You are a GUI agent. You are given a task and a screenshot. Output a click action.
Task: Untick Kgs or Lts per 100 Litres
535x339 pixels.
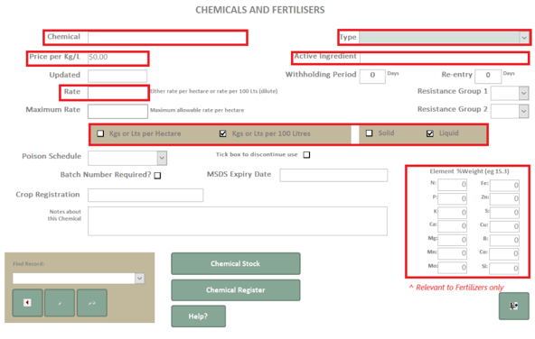tap(223, 133)
